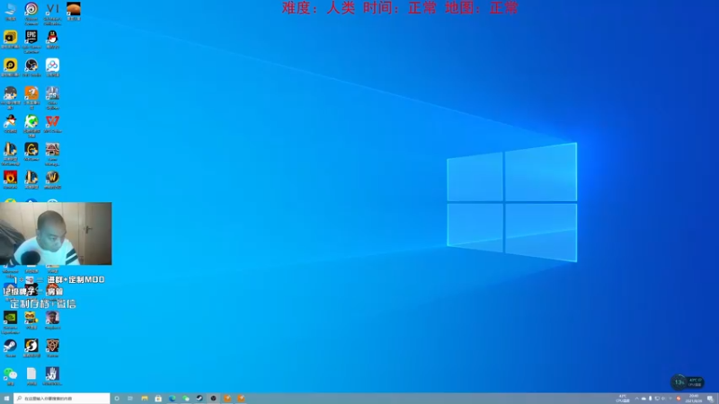Viewport: 719px width, 404px height.
Task: Launch the green globe K icon shortcut
Action: click(x=31, y=126)
